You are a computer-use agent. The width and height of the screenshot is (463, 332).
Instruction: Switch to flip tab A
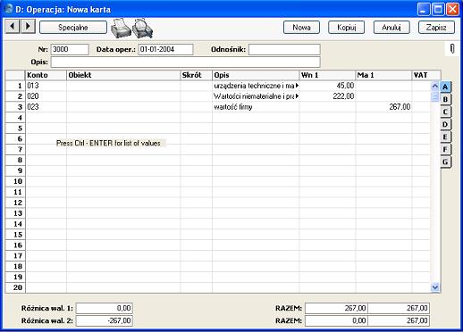(445, 87)
